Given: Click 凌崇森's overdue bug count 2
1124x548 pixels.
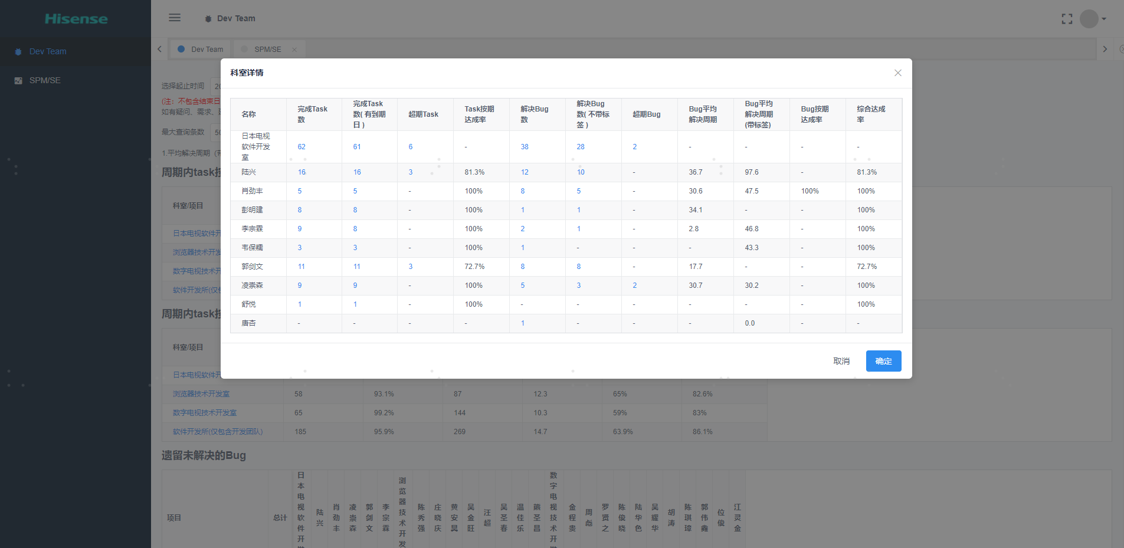Looking at the screenshot, I should coord(635,286).
